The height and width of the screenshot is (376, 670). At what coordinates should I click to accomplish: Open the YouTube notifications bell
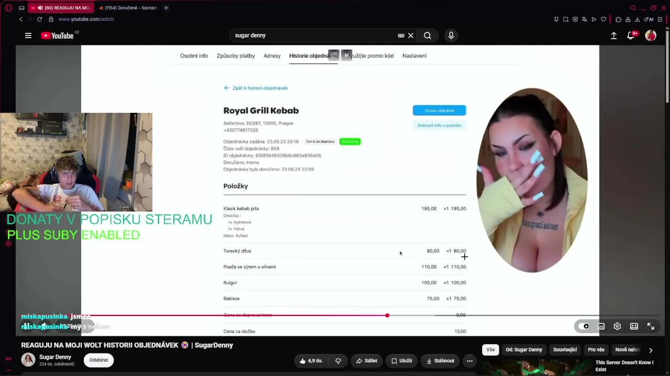[x=631, y=36]
